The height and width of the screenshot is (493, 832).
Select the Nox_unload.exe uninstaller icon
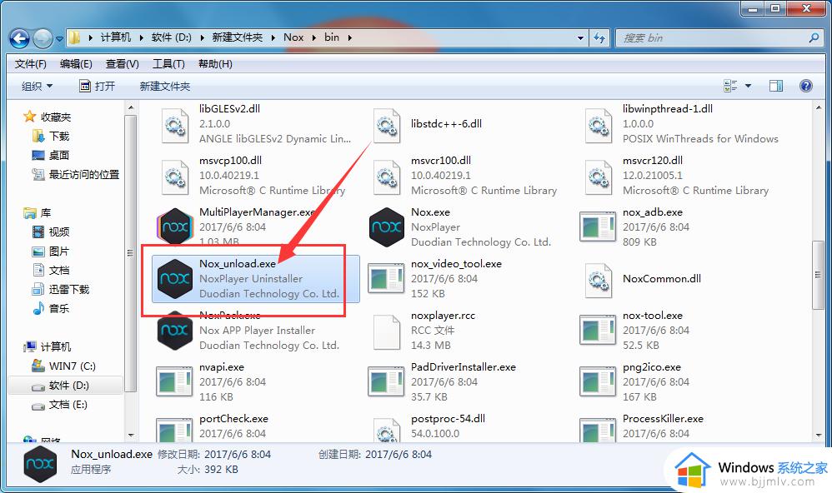175,279
